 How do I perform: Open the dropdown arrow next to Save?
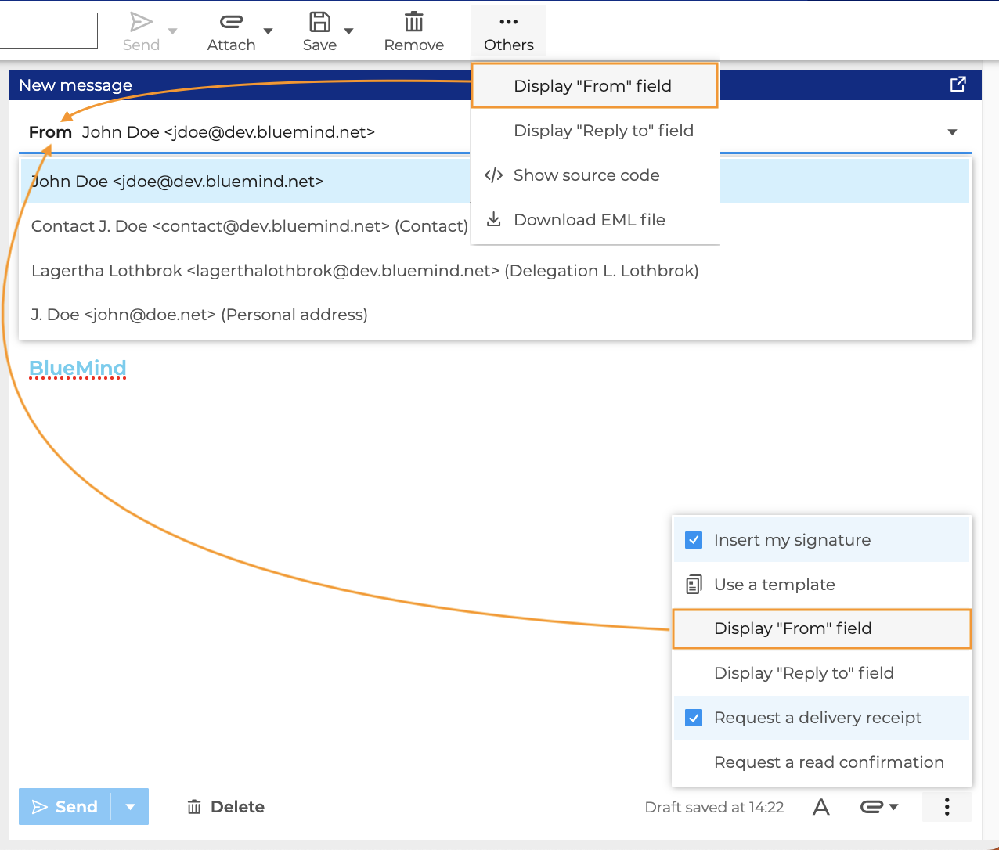click(x=349, y=32)
